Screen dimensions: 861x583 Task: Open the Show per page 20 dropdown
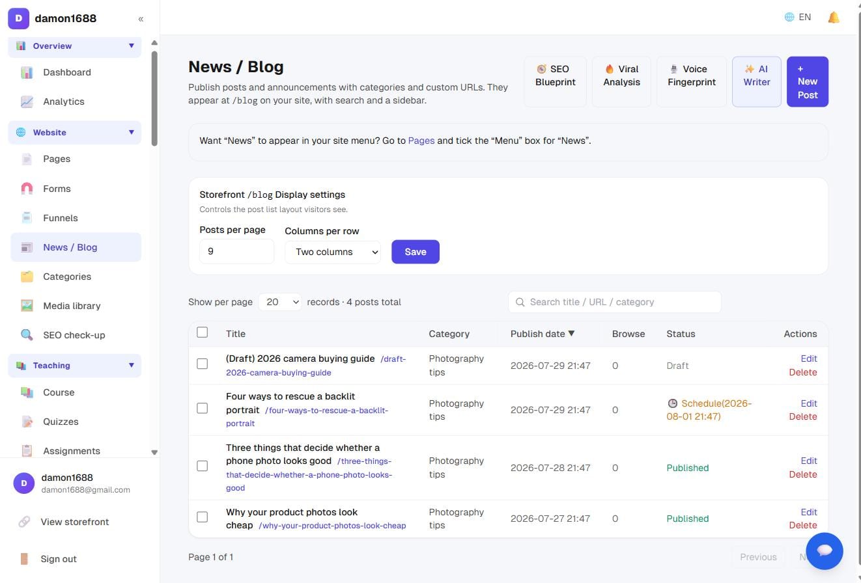[x=280, y=302]
